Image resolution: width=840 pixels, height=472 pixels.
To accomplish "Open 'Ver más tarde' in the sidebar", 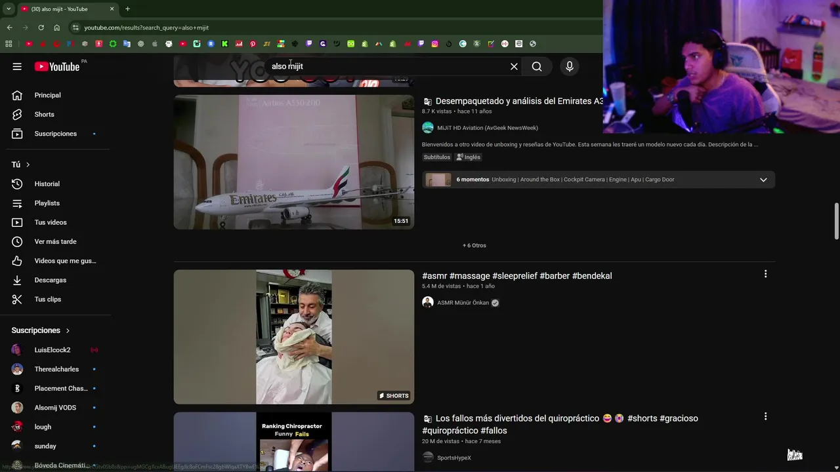I will 56,241.
